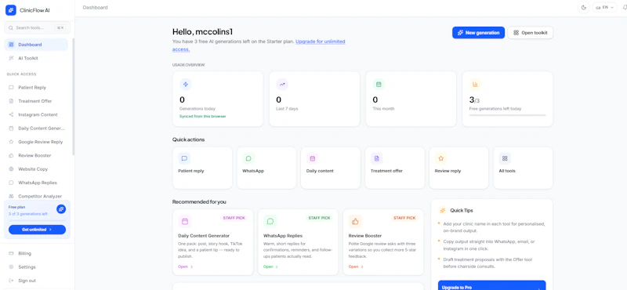Viewport: 627px width, 290px height.
Task: Open Dashboard in the sidebar
Action: coord(36,45)
